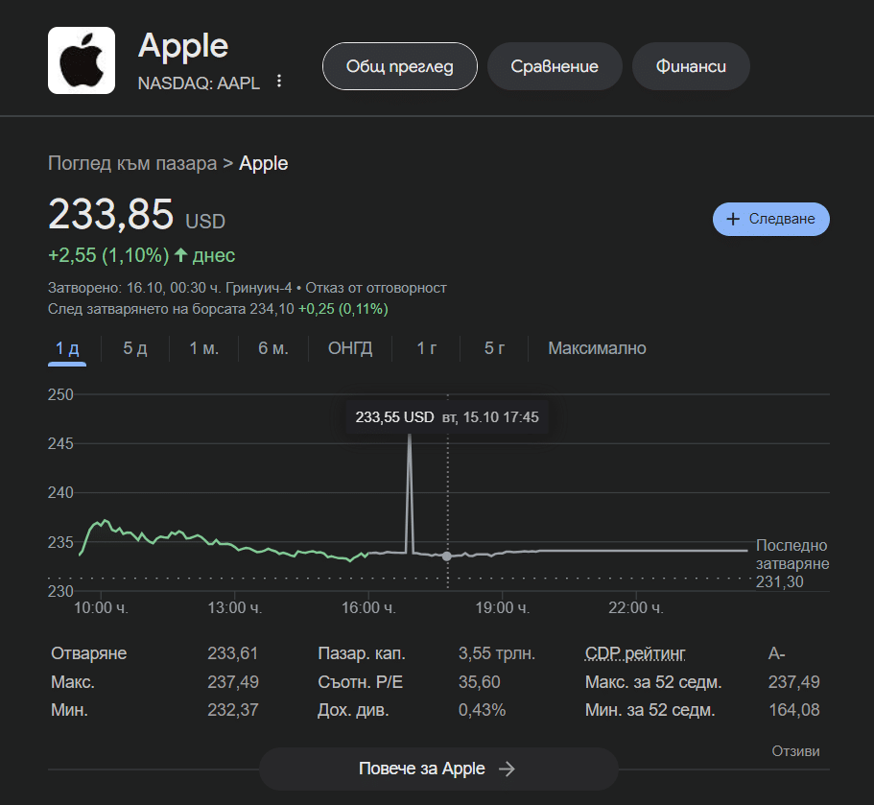The height and width of the screenshot is (805, 874).
Task: Click the Отзиви feedback link
Action: coord(795,751)
